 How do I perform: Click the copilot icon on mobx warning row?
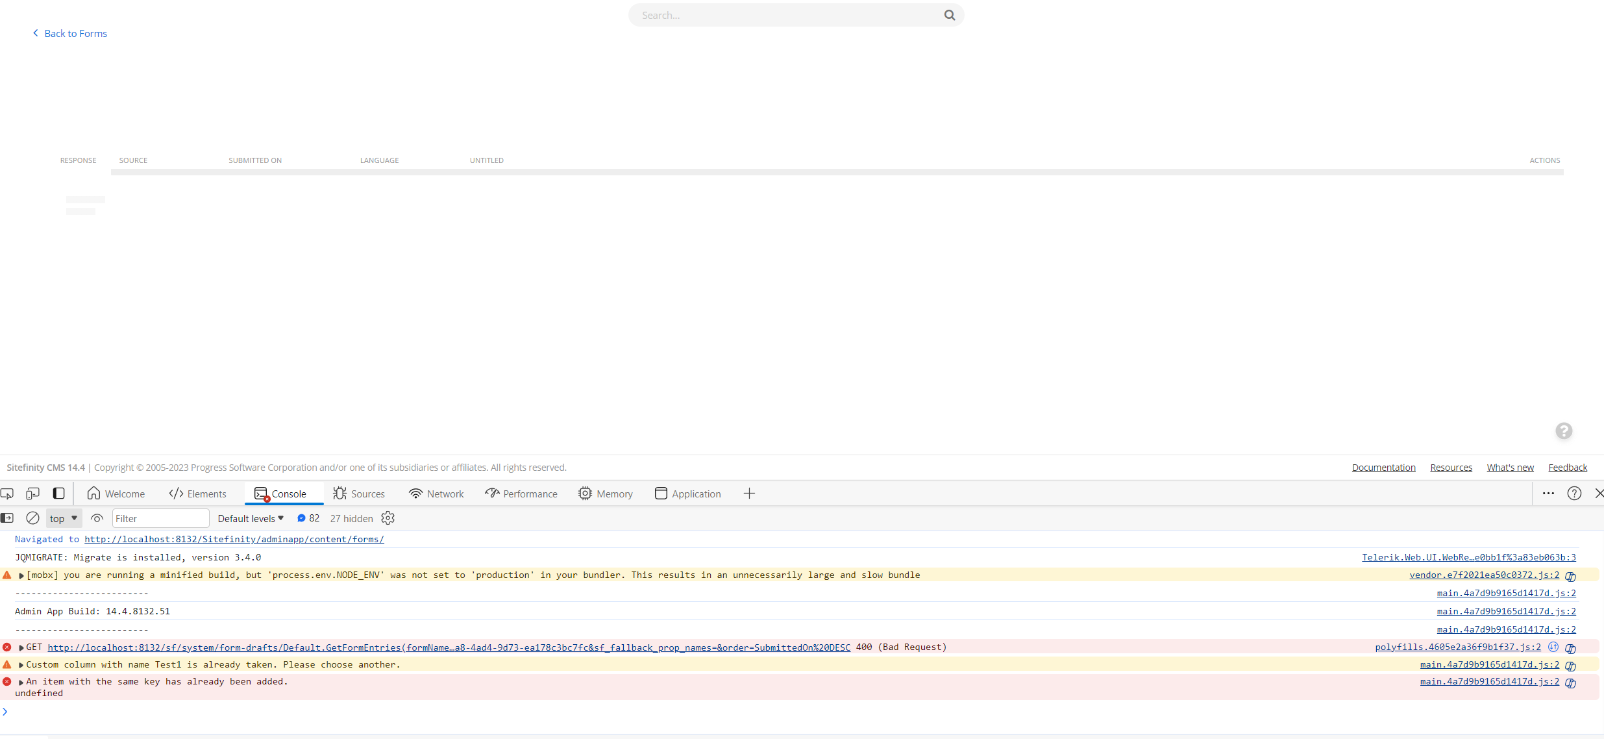tap(1570, 576)
